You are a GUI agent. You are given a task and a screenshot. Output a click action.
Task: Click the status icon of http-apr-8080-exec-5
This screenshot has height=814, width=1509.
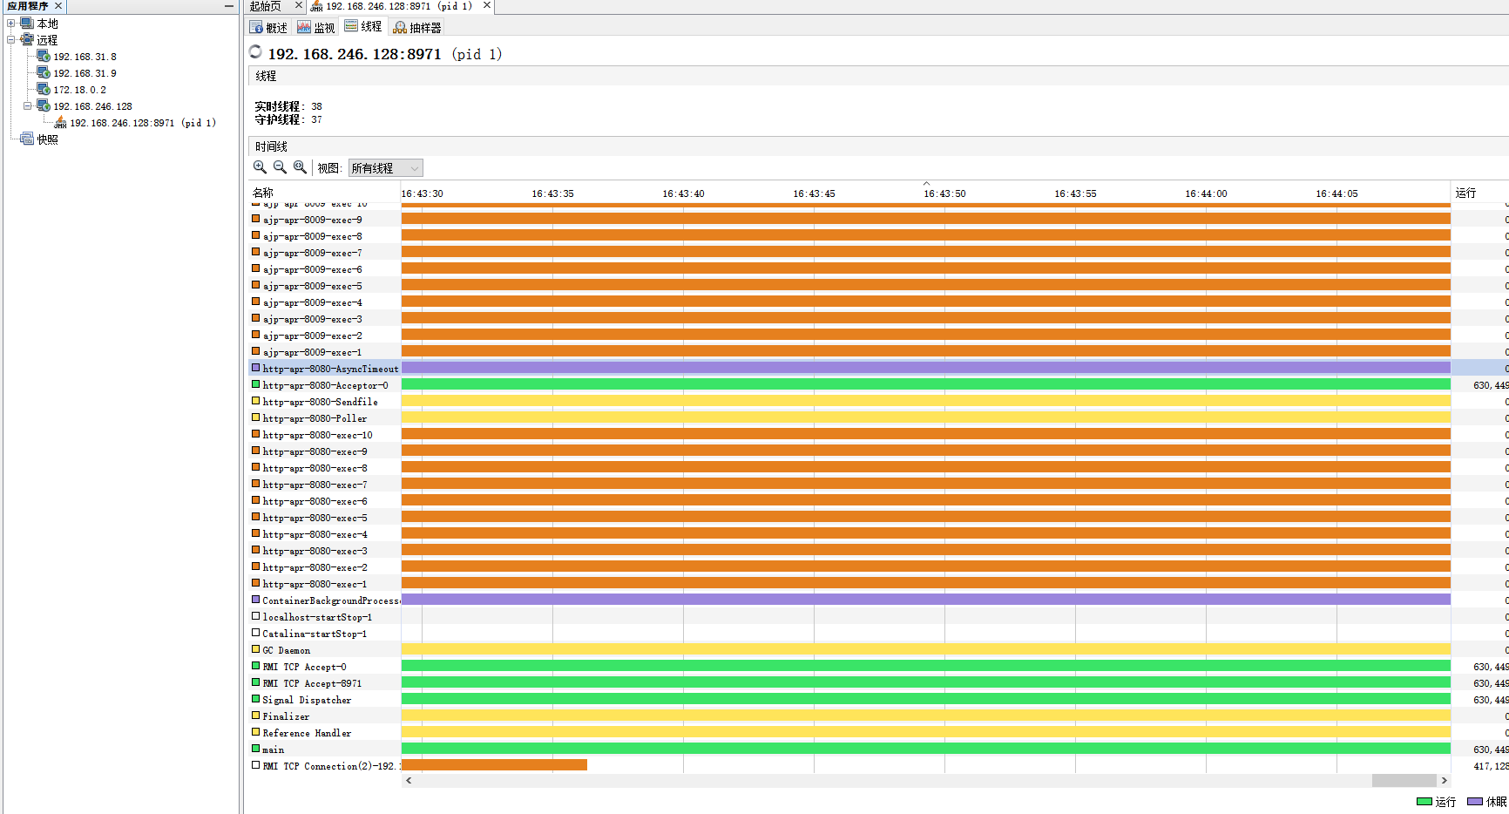pos(255,517)
